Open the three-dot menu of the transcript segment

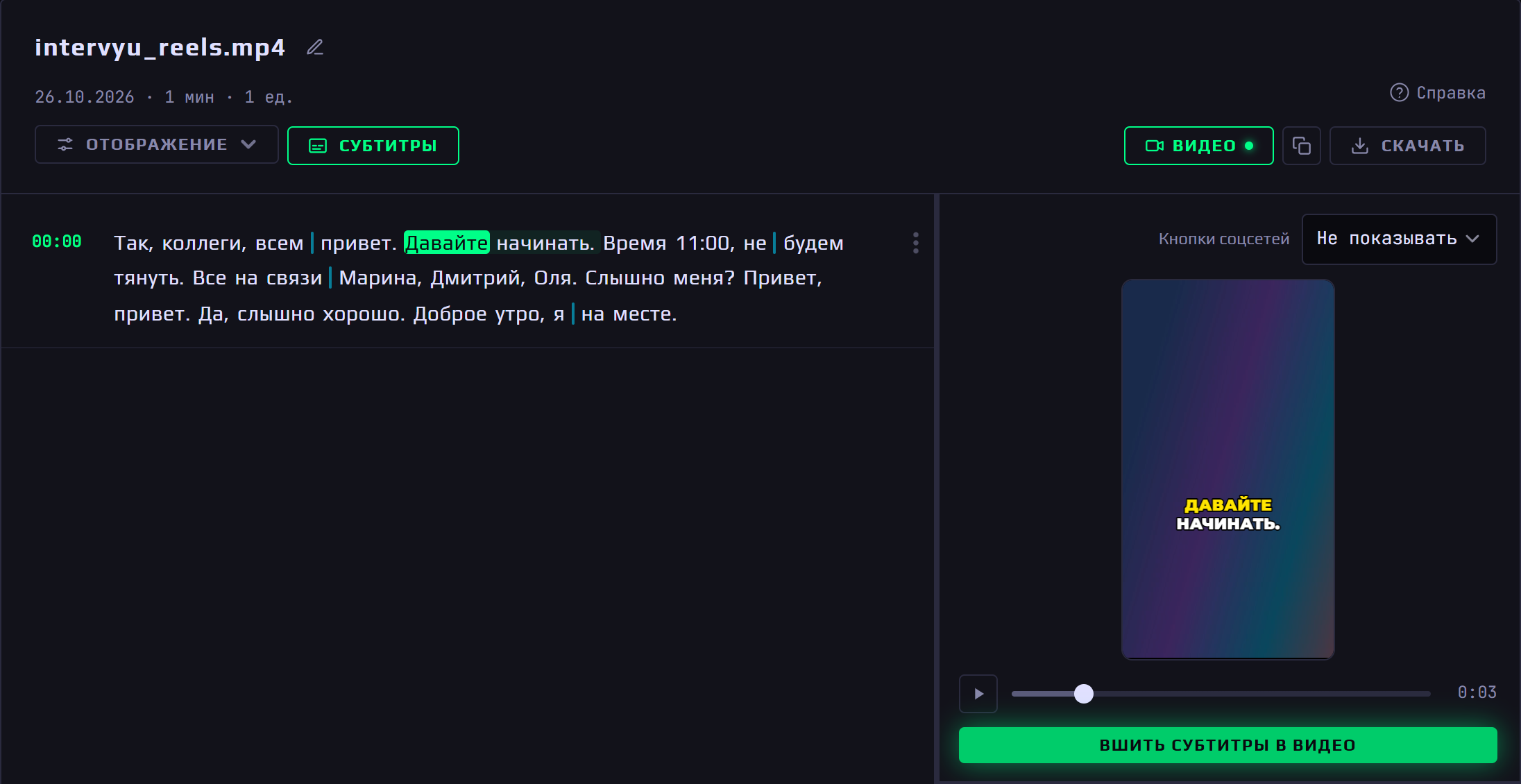[916, 243]
